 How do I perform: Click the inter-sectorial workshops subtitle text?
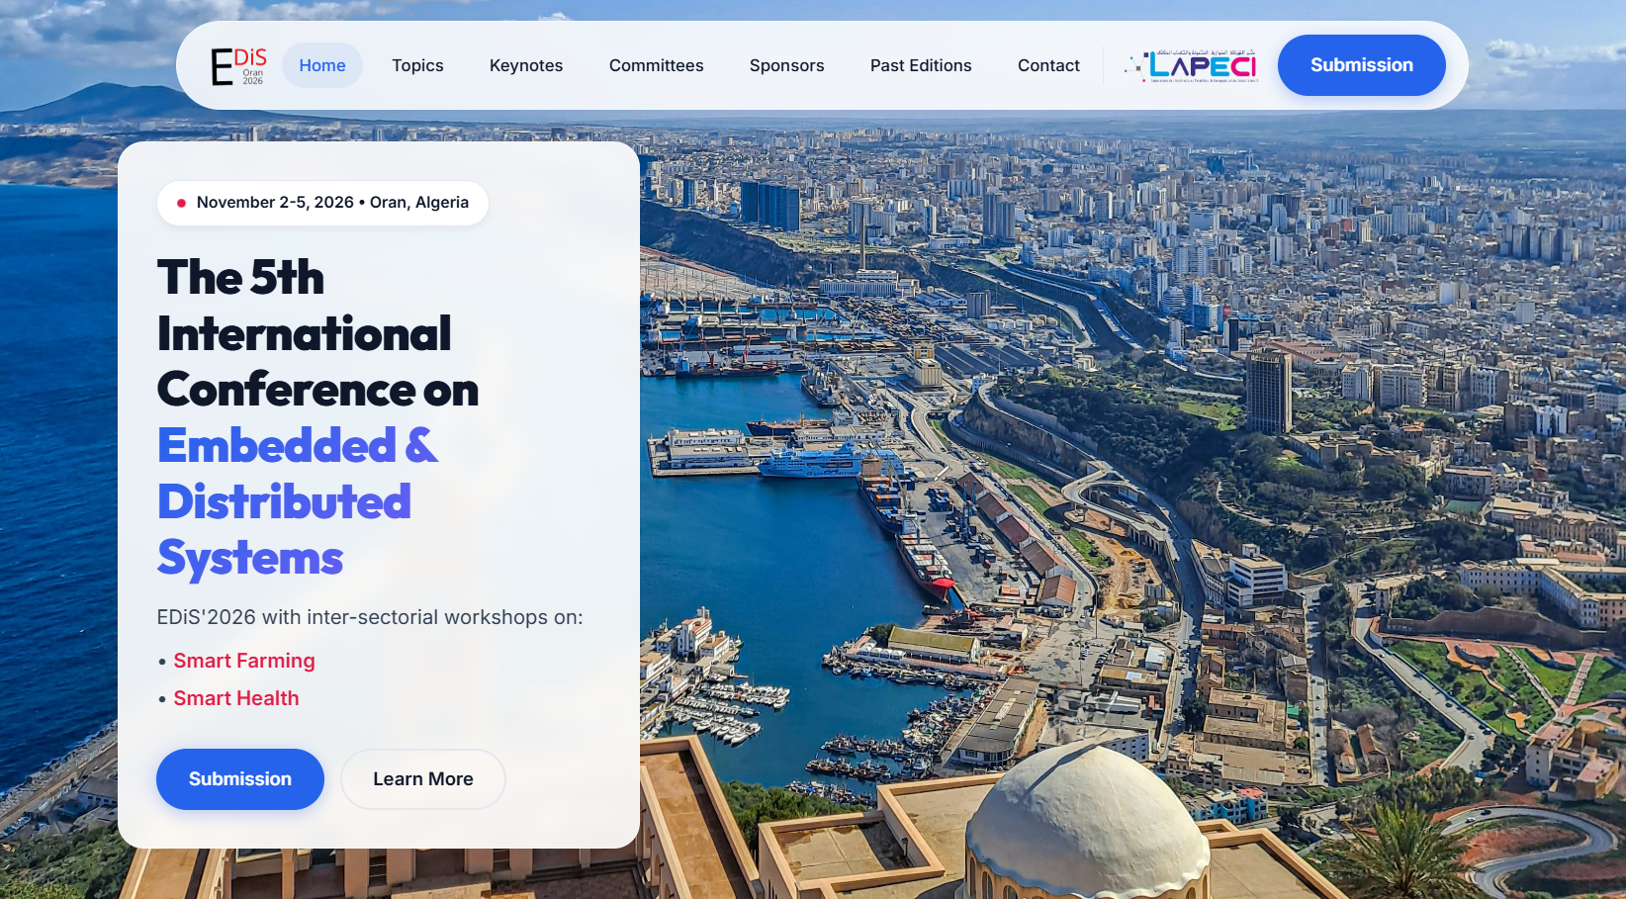(370, 617)
